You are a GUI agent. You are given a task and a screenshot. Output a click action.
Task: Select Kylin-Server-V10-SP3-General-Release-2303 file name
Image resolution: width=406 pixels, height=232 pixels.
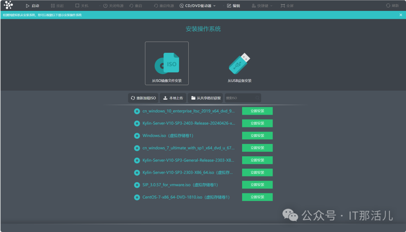tap(188, 160)
